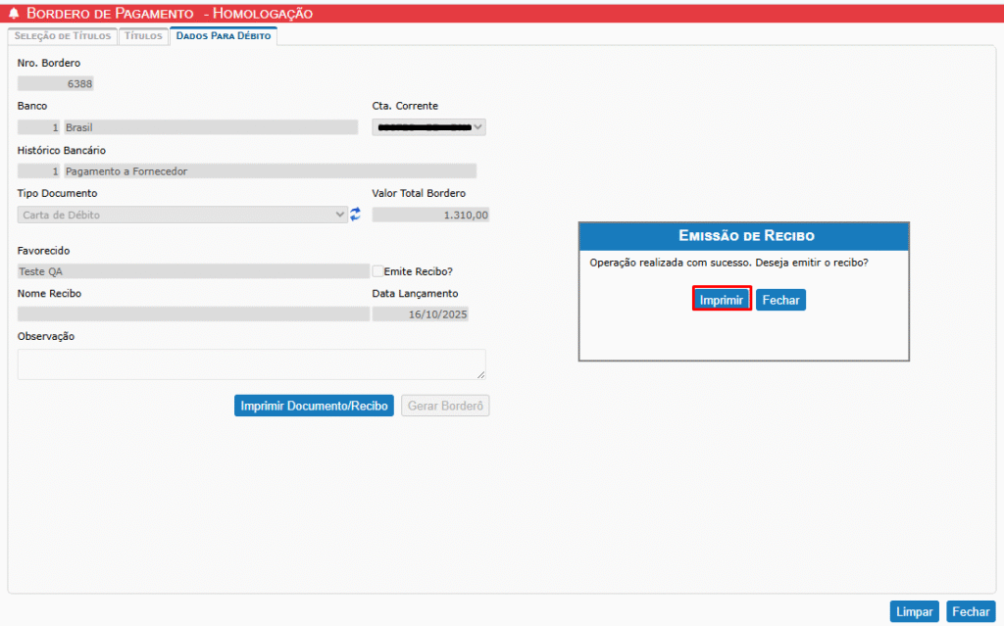Click the Observação textarea resize handle
Image resolution: width=1004 pixels, height=626 pixels.
pos(481,374)
